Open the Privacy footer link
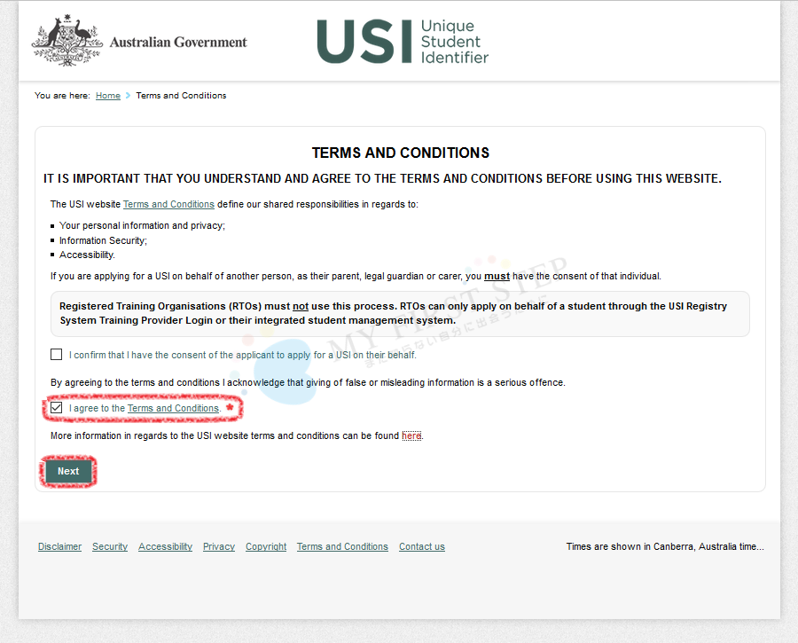798x643 pixels. (x=219, y=547)
